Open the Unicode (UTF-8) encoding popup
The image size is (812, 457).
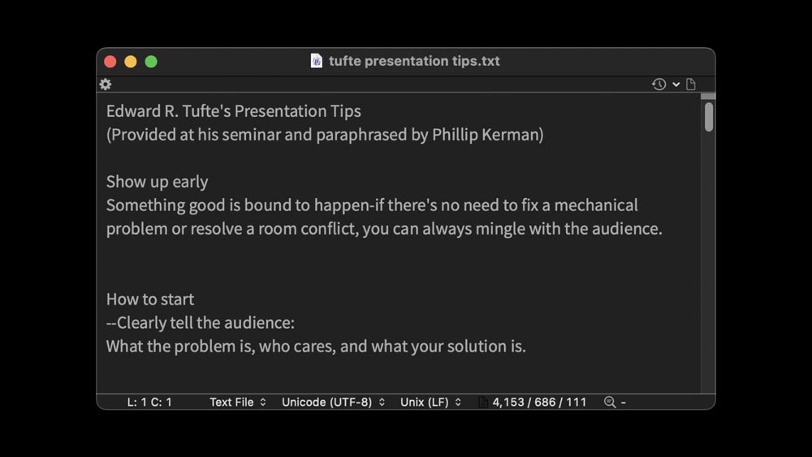[x=333, y=402]
